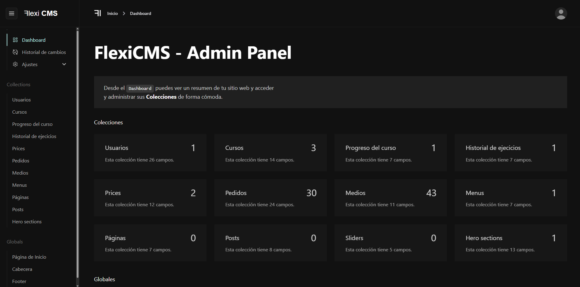The image size is (580, 287).
Task: Open the Sliders collection card
Action: pos(391,243)
